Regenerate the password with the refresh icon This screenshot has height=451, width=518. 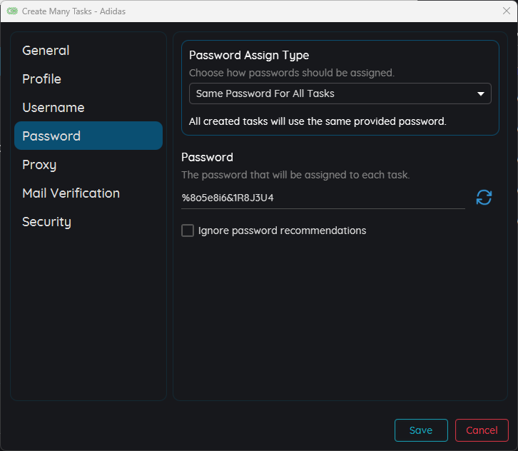pos(484,198)
